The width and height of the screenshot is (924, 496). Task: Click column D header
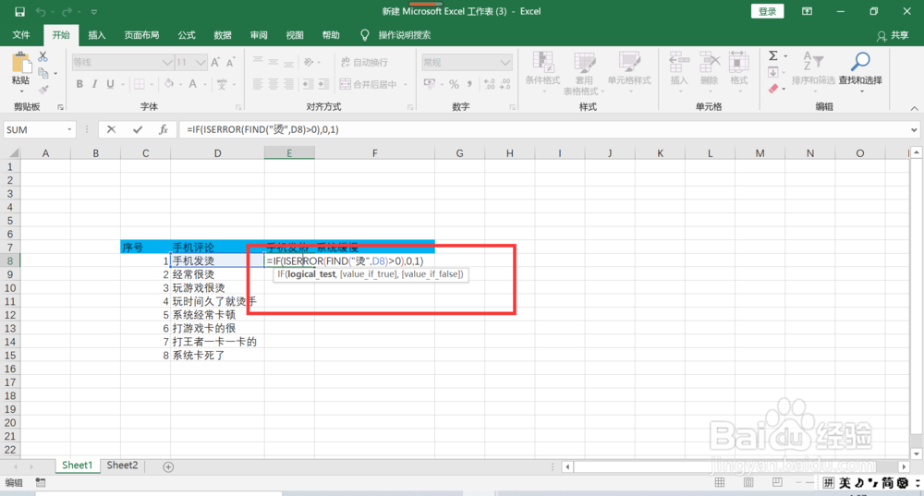click(x=217, y=153)
